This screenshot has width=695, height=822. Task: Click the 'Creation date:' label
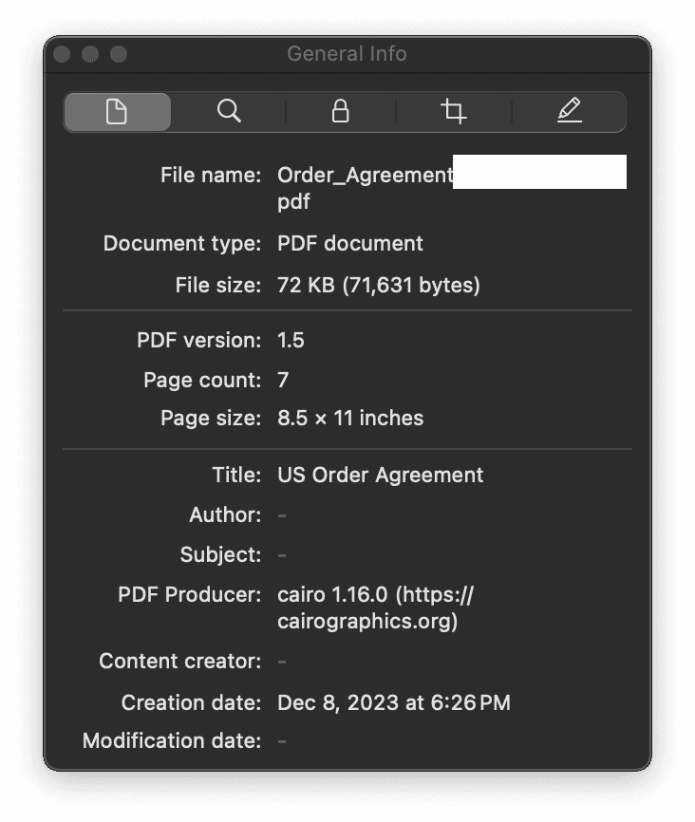point(192,703)
